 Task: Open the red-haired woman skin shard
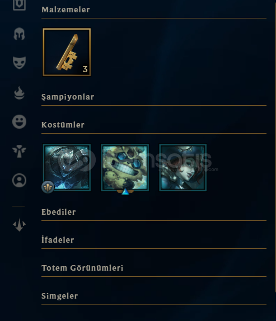[183, 167]
